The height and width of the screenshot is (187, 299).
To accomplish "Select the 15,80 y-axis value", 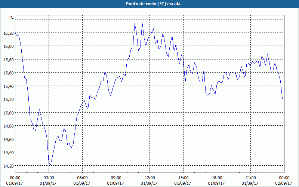I will tap(9, 60).
